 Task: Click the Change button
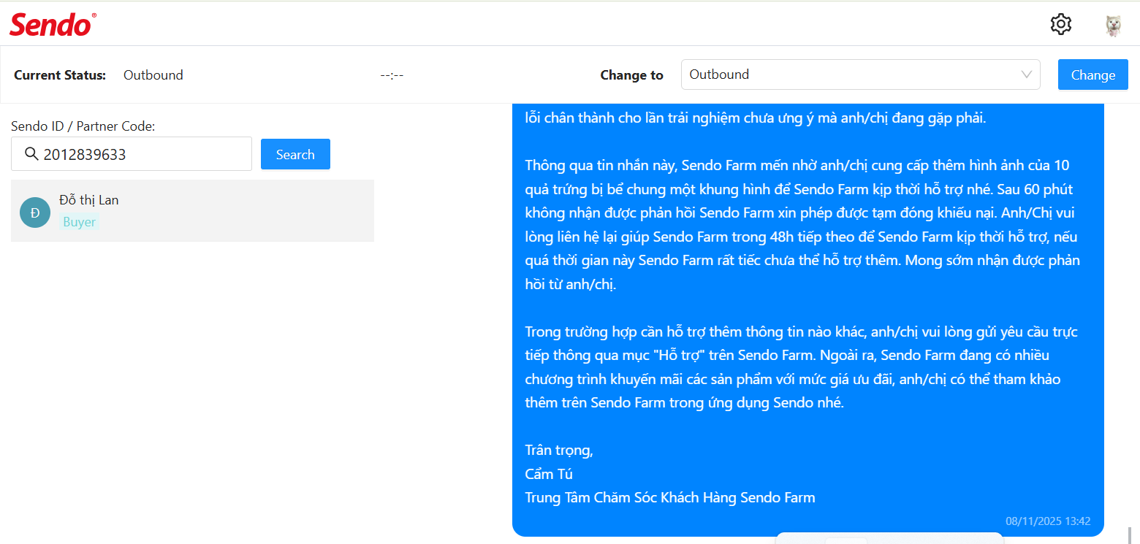click(x=1092, y=74)
